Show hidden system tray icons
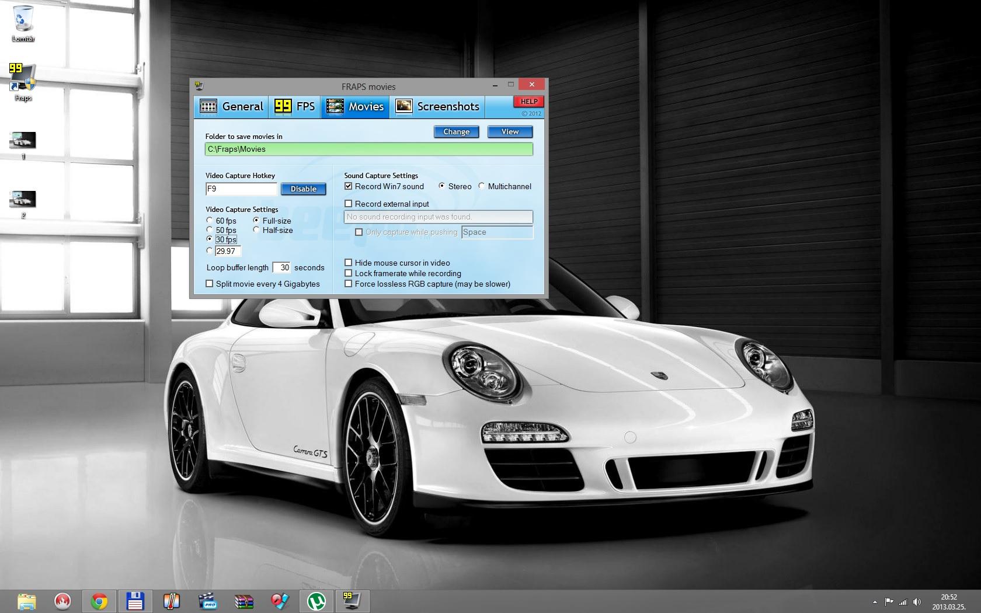Image resolution: width=981 pixels, height=613 pixels. [x=875, y=602]
